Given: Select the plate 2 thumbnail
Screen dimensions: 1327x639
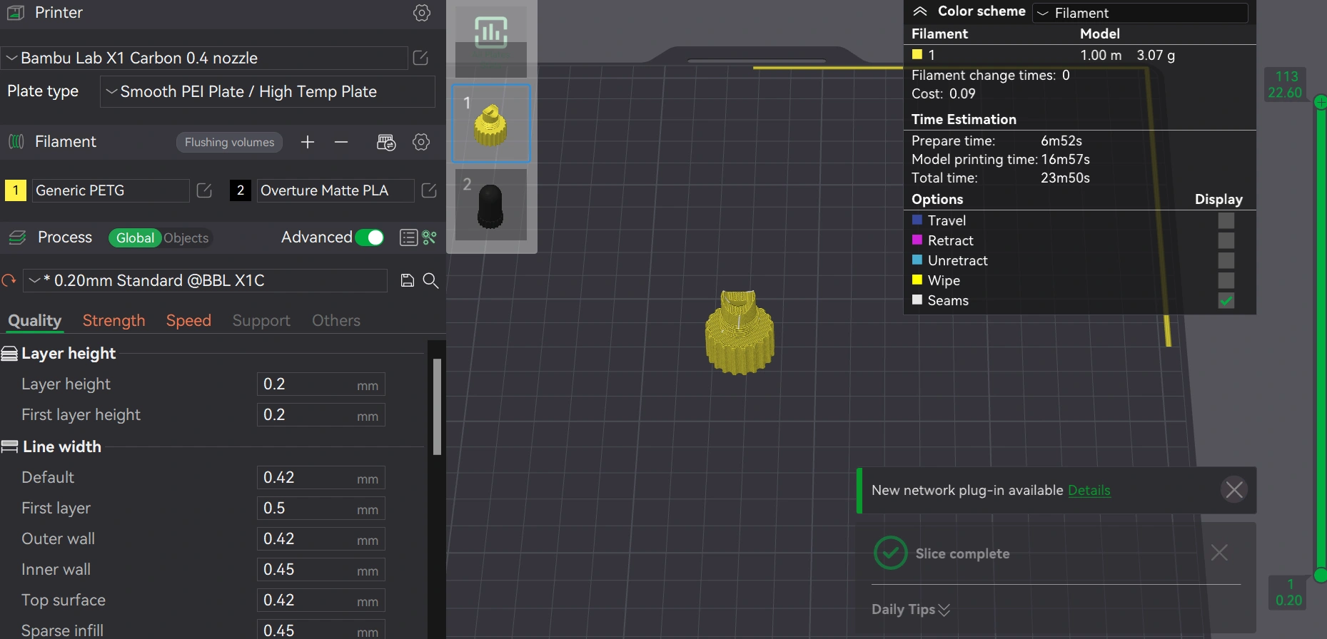Looking at the screenshot, I should coord(491,205).
